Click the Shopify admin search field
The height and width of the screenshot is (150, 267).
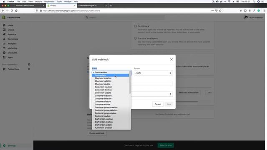tap(125, 17)
